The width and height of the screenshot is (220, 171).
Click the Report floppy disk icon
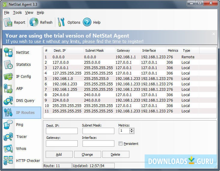pyautogui.click(x=8, y=22)
